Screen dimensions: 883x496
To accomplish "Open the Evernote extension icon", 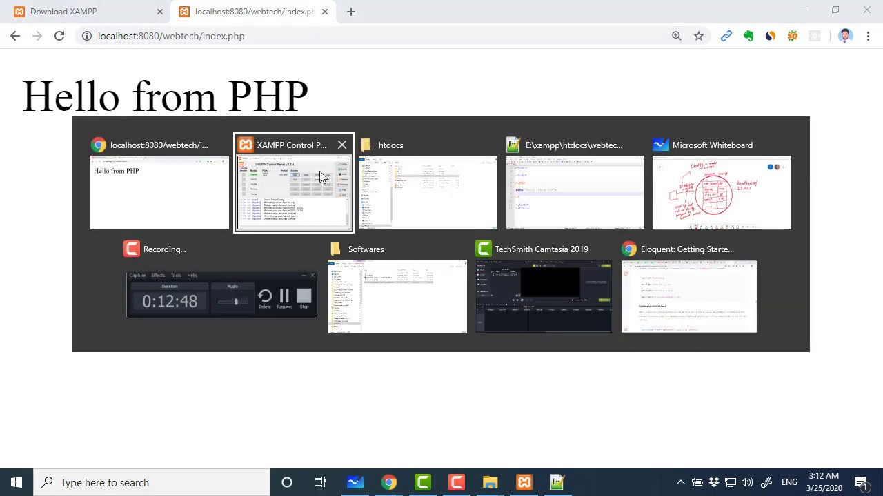I will coord(748,36).
